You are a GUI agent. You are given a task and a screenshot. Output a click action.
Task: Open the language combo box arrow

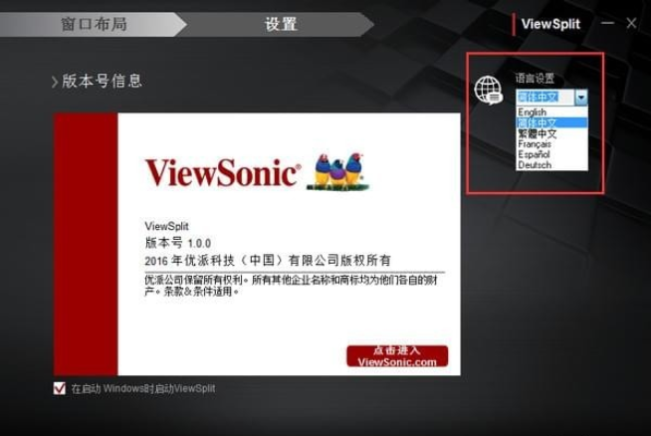click(581, 98)
